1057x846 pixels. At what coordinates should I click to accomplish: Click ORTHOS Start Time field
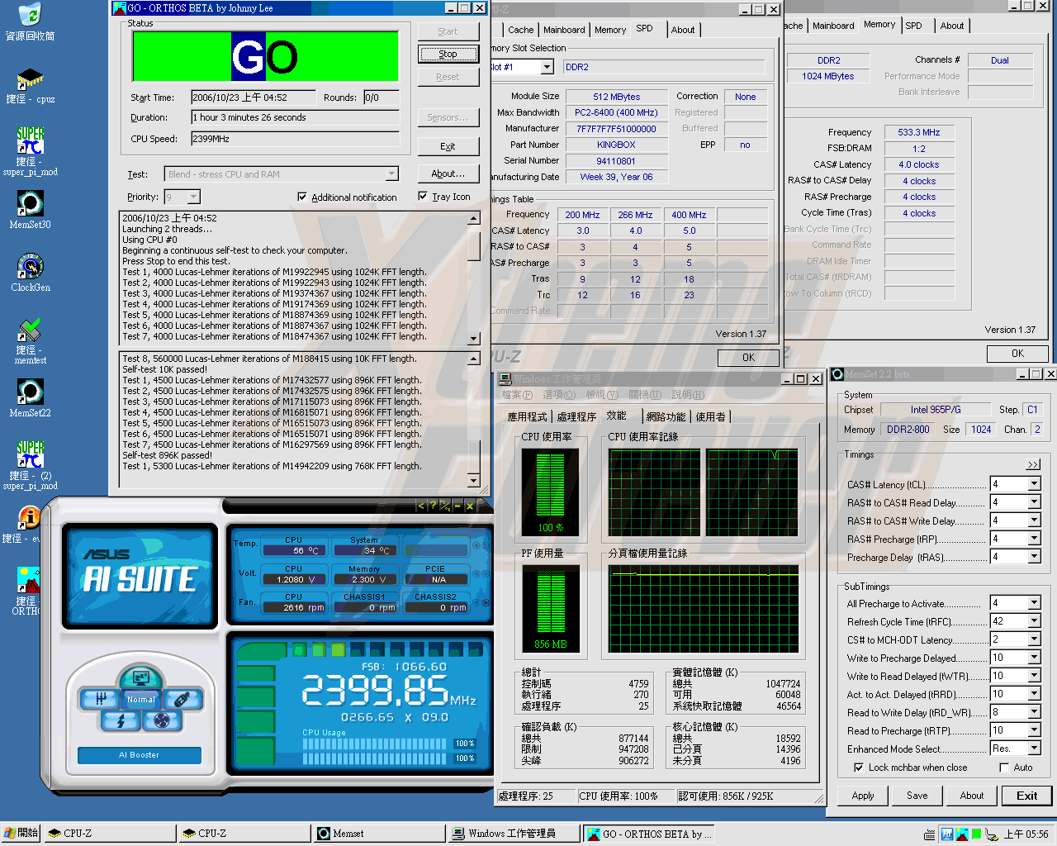tap(254, 97)
